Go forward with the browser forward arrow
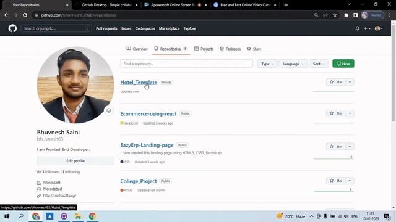 coord(15,15)
